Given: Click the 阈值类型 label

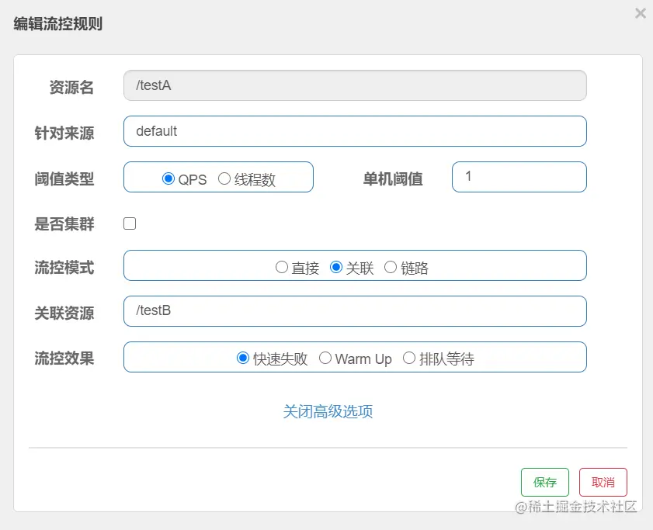Looking at the screenshot, I should click(64, 179).
